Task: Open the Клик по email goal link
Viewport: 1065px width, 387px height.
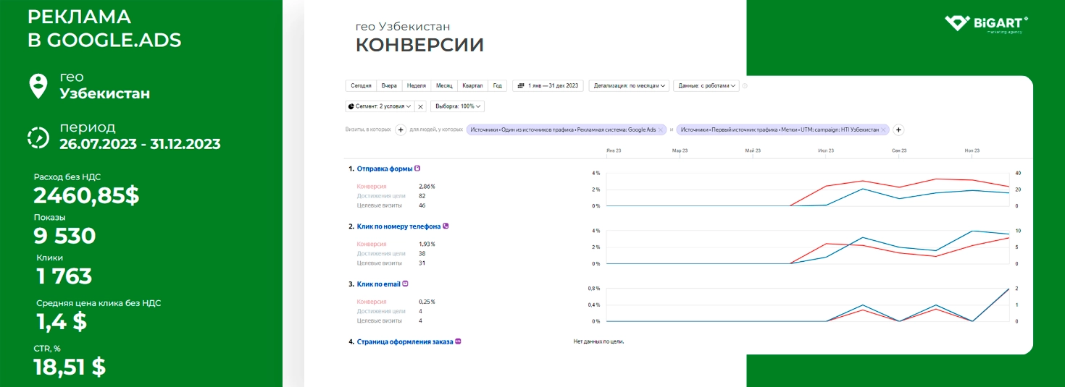Action: 378,284
